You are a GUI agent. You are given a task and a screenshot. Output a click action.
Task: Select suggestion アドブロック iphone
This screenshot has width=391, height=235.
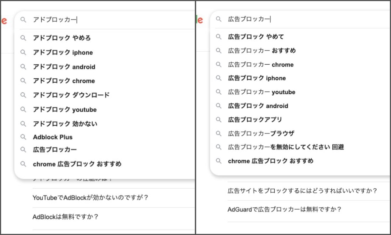(x=63, y=53)
